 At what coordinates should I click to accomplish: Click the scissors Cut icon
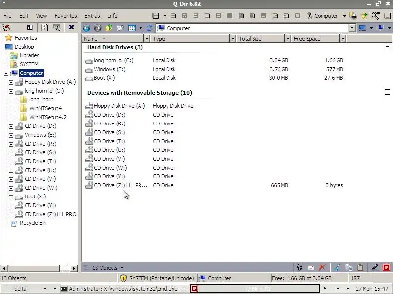point(337,268)
